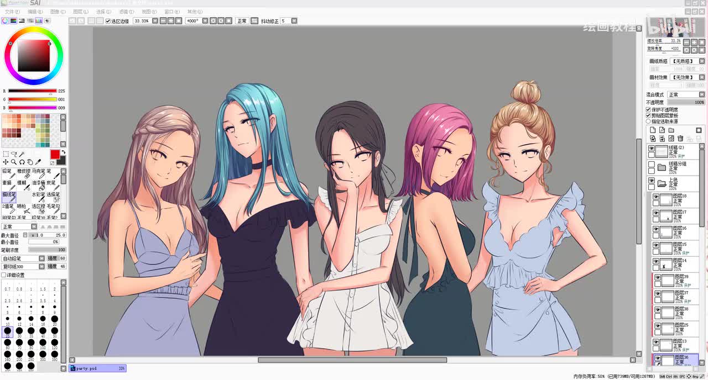The image size is (708, 380).
Task: Adjust the layer 不透明度 opacity slider
Action: click(x=685, y=102)
